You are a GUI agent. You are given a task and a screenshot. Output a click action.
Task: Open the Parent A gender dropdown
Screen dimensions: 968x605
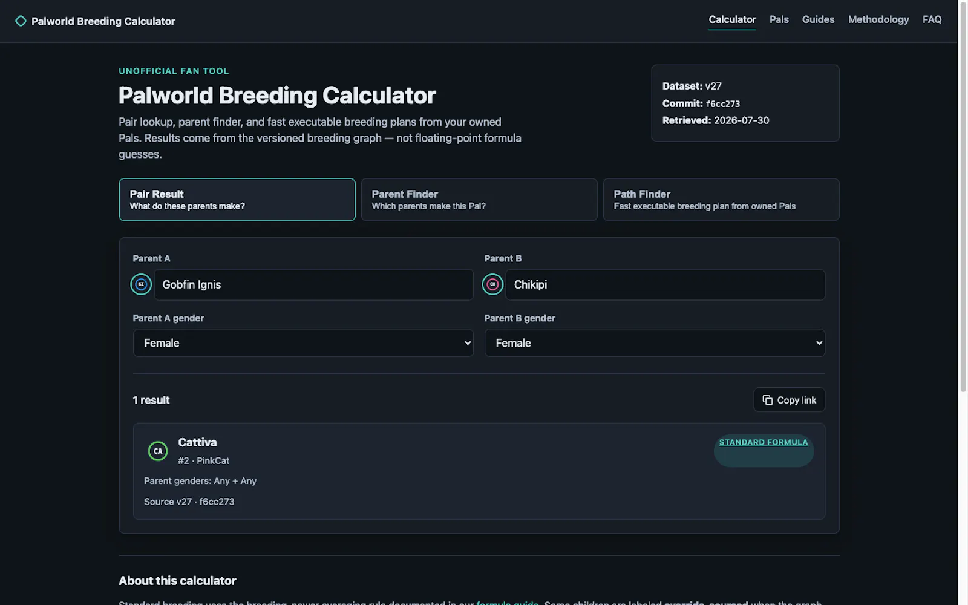tap(303, 343)
